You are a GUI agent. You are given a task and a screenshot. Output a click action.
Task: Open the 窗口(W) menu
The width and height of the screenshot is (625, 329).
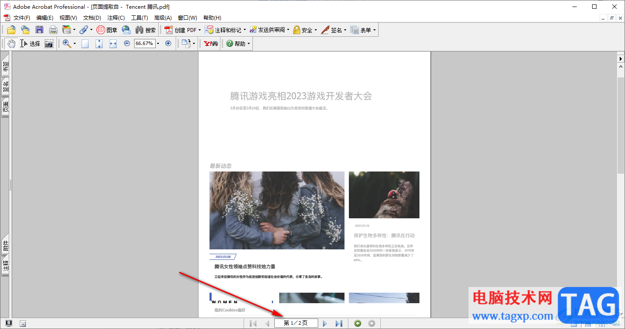tap(188, 18)
